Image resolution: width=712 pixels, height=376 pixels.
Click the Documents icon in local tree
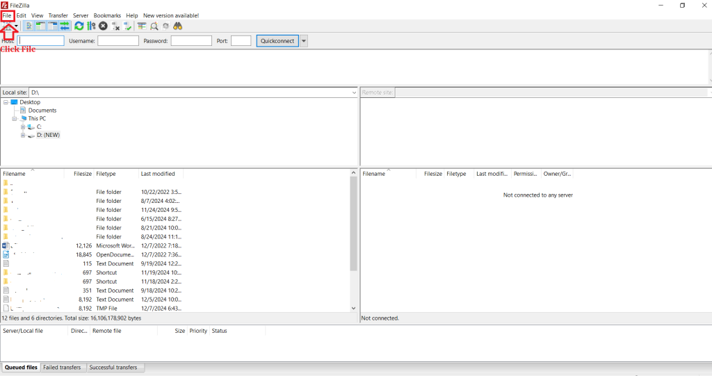(x=23, y=111)
